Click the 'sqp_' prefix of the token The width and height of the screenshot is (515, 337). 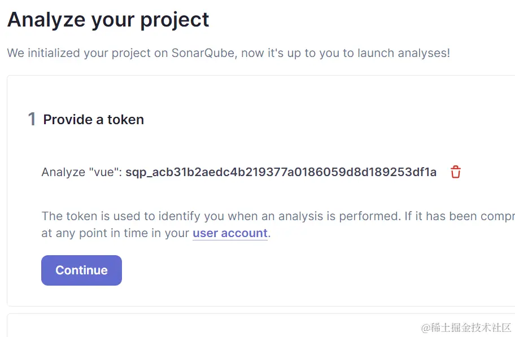click(x=137, y=172)
